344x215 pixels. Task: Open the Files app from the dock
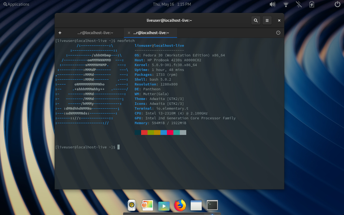tap(196, 205)
